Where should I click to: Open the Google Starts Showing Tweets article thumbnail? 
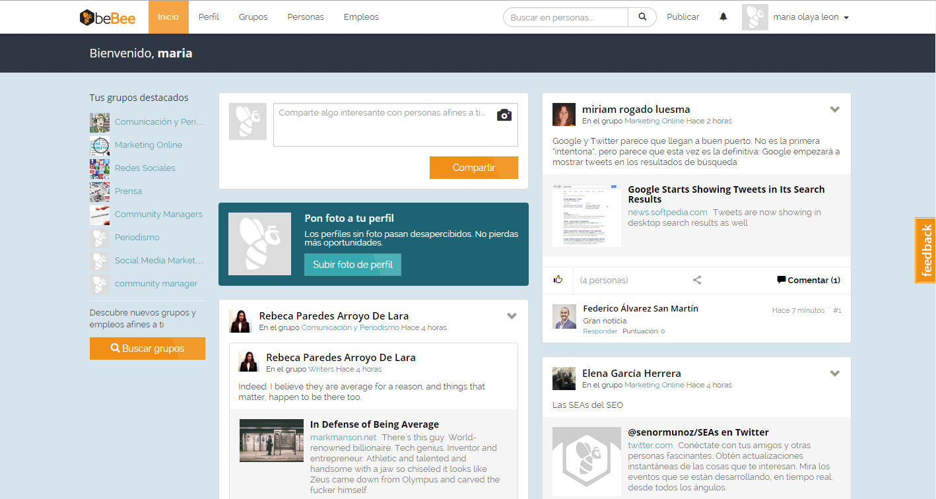[x=586, y=216]
